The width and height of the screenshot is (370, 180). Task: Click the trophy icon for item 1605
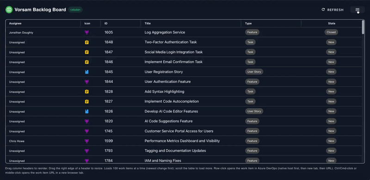tap(86, 32)
